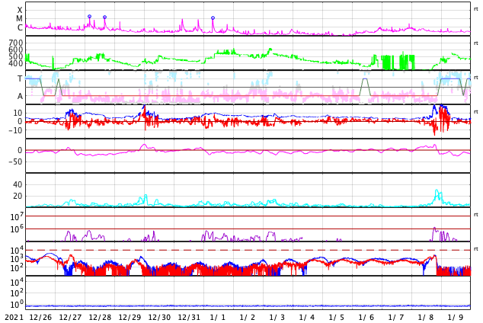
Task: Click the 700 speed axis label
Action: pyautogui.click(x=16, y=43)
